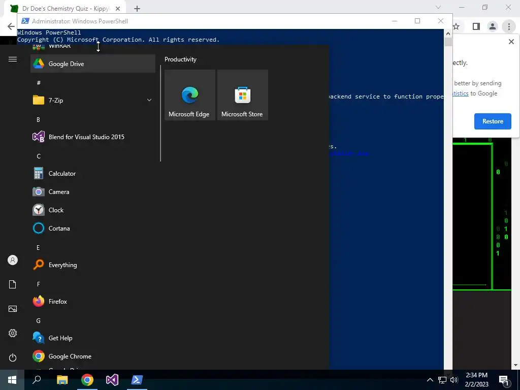Open the notification center
Image resolution: width=520 pixels, height=390 pixels.
pos(504,380)
